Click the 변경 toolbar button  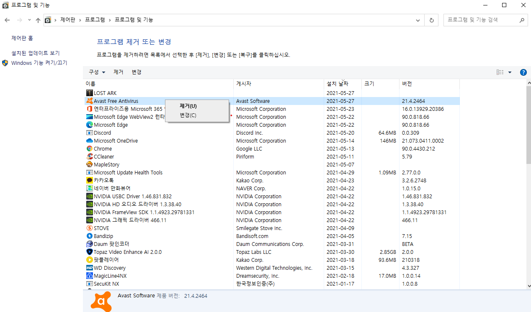137,72
